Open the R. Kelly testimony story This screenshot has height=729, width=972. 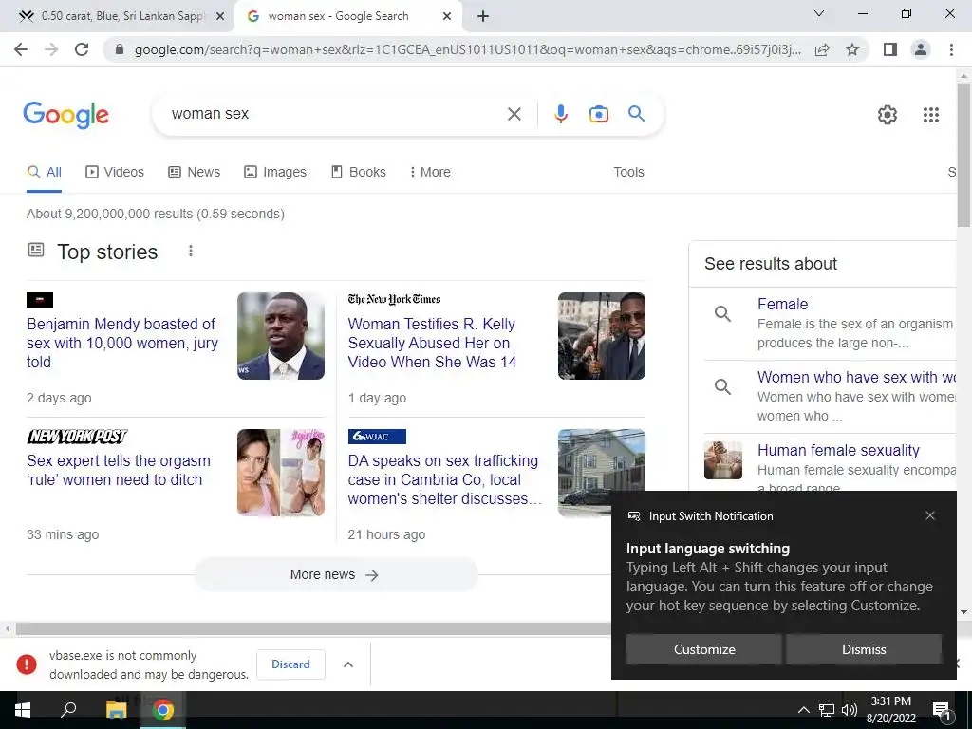point(432,343)
